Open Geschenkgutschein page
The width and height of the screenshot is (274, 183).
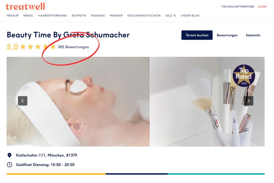(144, 16)
